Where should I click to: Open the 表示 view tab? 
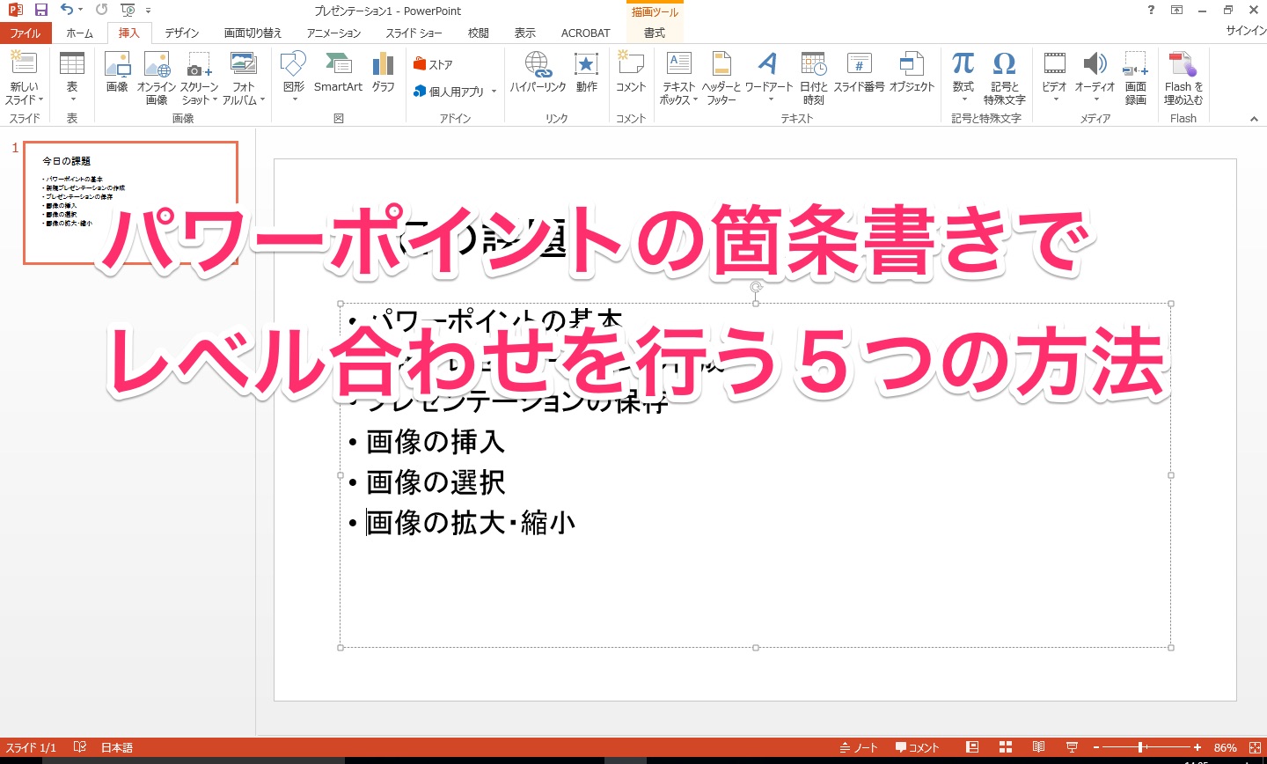tap(525, 33)
